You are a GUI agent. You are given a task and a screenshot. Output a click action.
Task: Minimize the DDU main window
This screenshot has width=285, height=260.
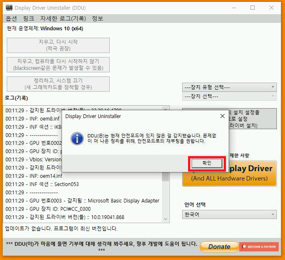[234, 8]
